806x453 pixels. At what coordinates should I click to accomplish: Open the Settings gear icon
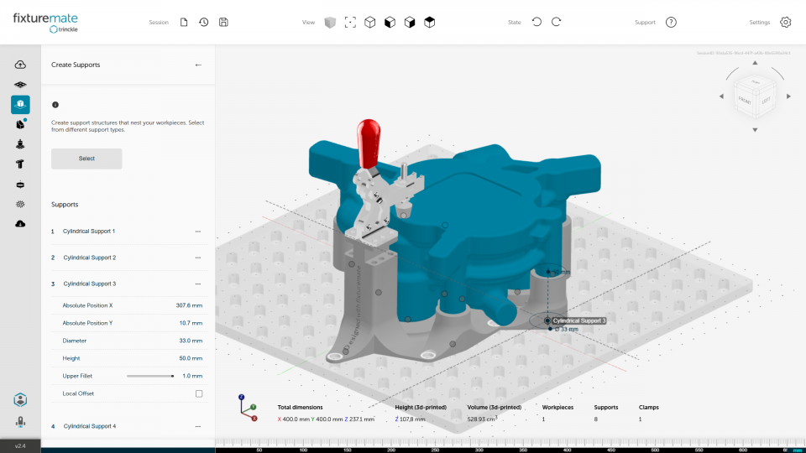pos(785,22)
